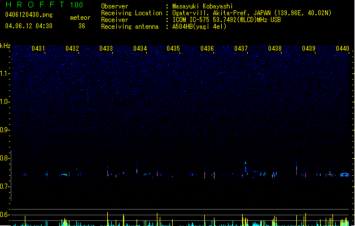Screen dimensions: 355x226
Task: Select the 0431 time marker
Action: [38, 49]
